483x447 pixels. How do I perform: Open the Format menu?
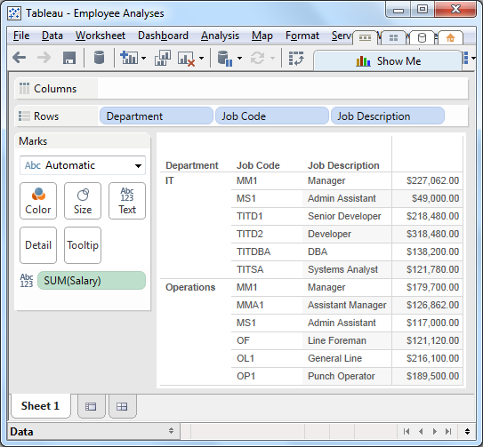[x=302, y=36]
